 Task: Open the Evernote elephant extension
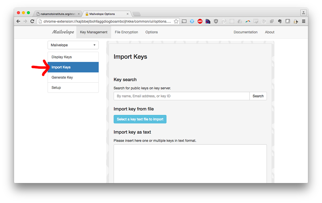(280, 21)
